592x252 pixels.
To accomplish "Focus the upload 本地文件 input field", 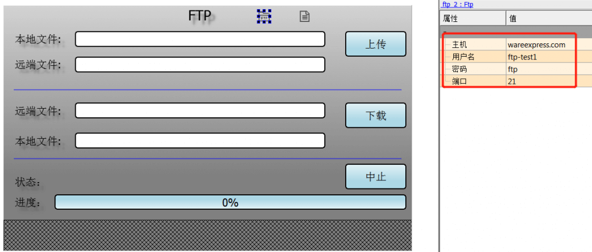I will click(200, 39).
